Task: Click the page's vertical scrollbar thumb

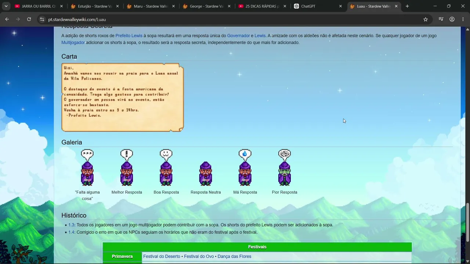Action: pyautogui.click(x=467, y=223)
